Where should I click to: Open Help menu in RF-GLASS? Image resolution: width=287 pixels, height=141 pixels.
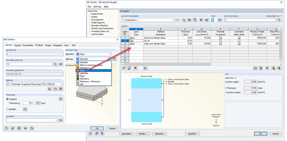(106, 6)
